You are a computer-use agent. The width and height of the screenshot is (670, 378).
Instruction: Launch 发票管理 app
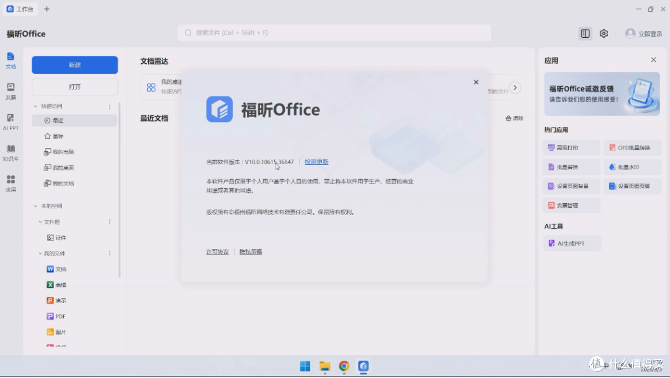pos(571,205)
